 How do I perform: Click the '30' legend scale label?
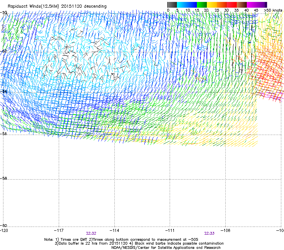(226, 10)
